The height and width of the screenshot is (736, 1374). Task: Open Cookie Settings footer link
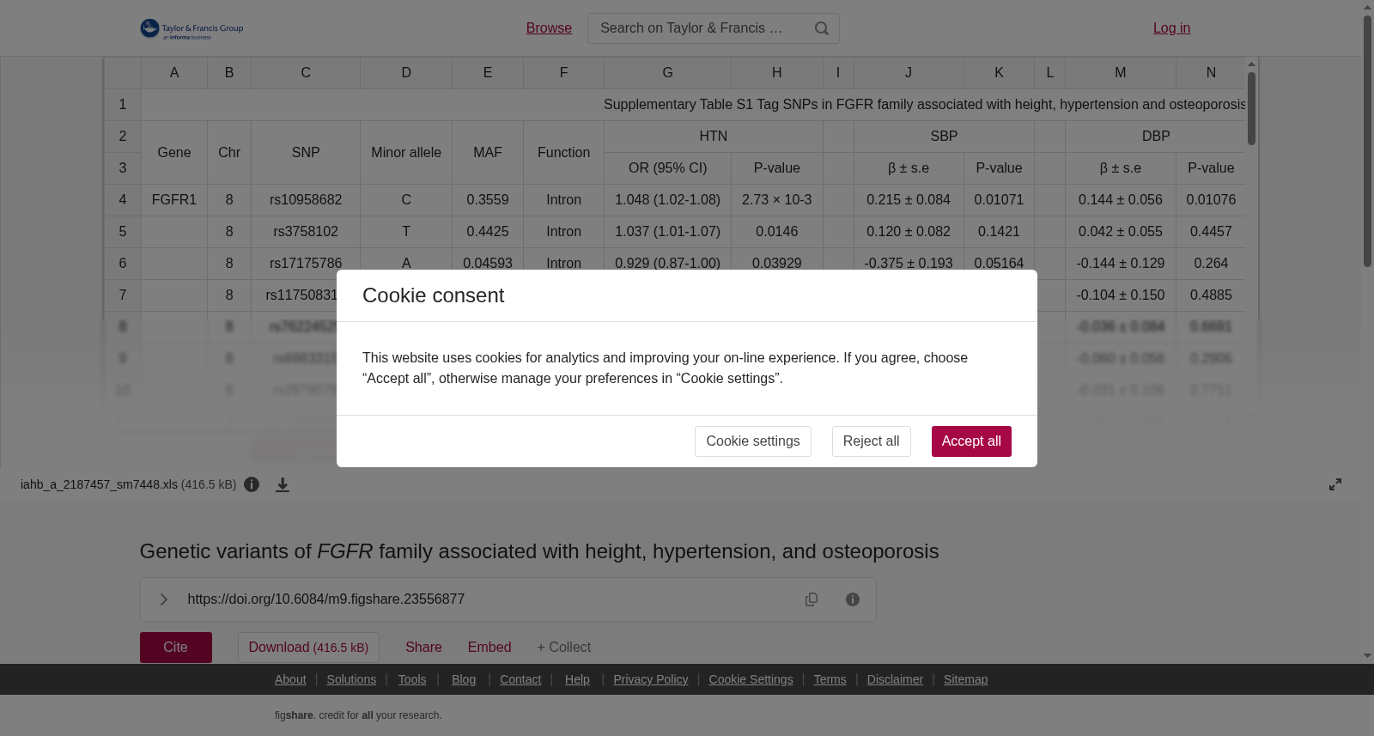click(x=751, y=679)
